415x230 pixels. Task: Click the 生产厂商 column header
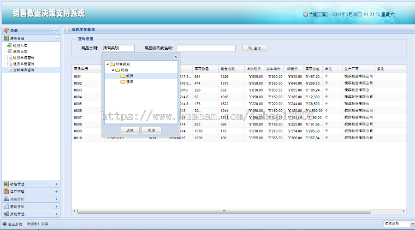[358, 69]
